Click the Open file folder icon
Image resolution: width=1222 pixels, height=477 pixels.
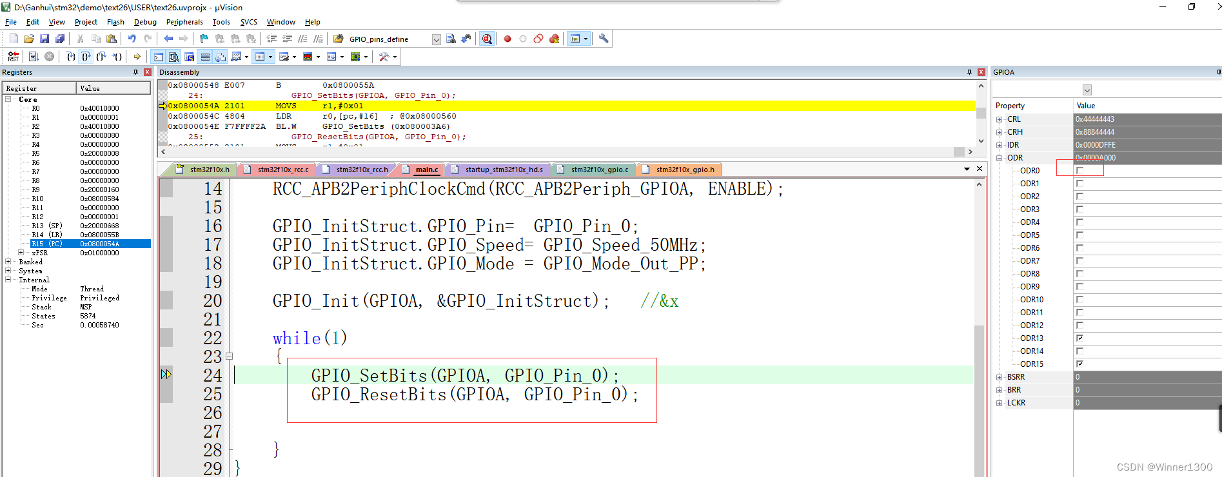(29, 39)
